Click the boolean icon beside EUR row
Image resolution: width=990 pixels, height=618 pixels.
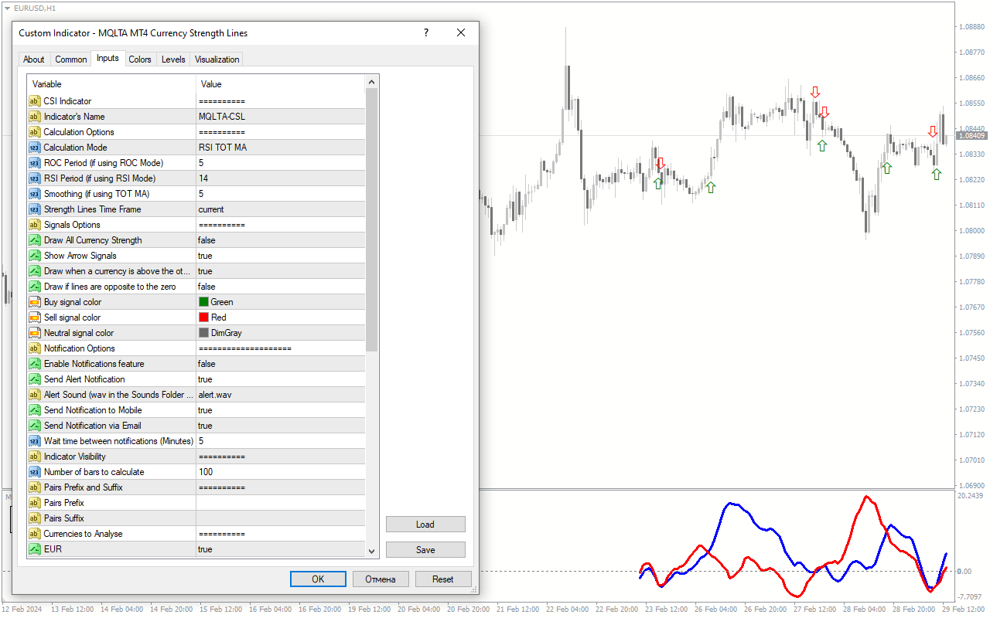pyautogui.click(x=34, y=549)
